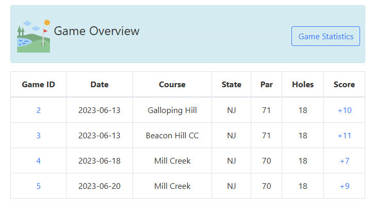Open the Game Statistics button
This screenshot has width=375, height=209.
[325, 37]
